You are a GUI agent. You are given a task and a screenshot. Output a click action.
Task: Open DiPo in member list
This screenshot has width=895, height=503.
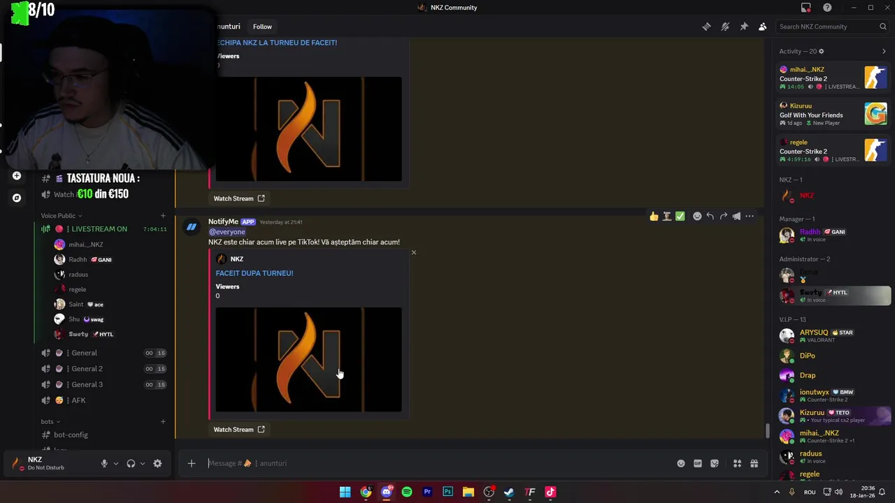click(x=833, y=356)
